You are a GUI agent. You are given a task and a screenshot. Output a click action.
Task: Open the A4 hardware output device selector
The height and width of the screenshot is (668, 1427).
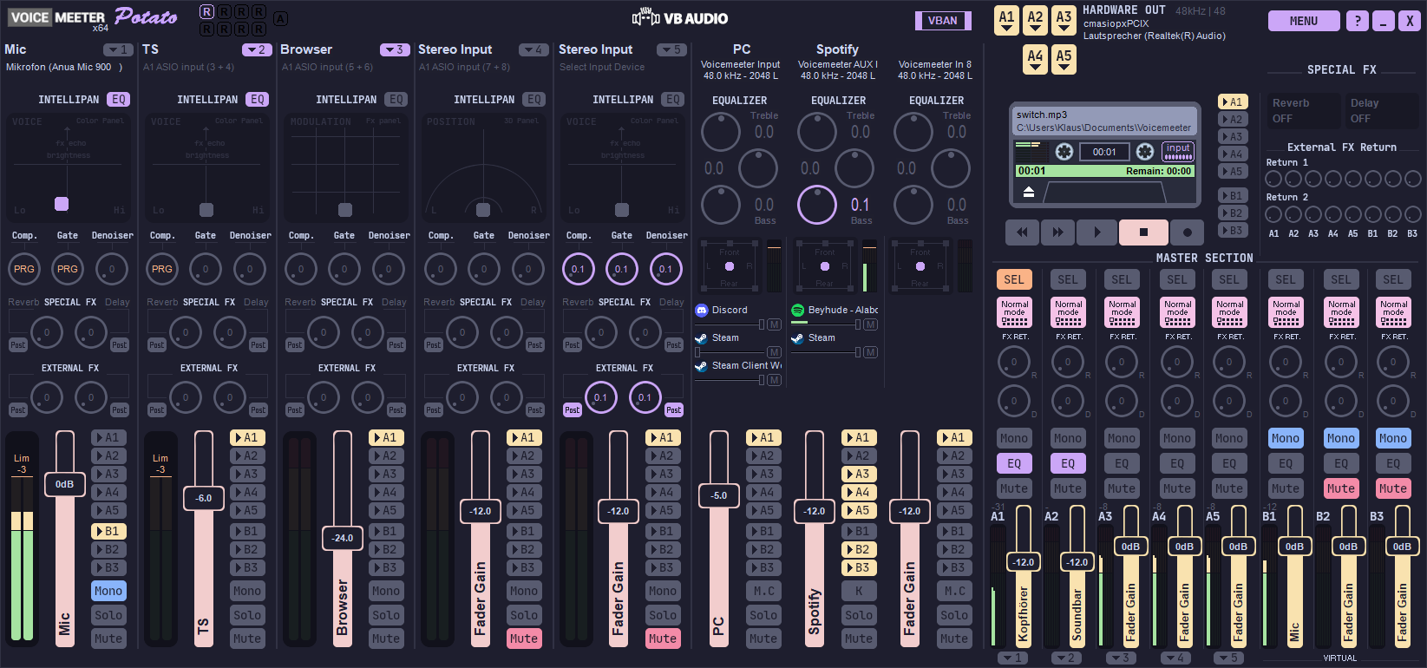(x=1035, y=60)
